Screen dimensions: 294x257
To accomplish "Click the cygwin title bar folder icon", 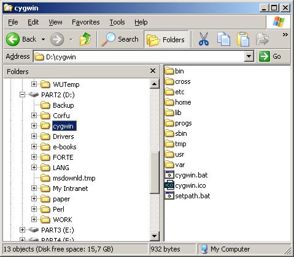I will 8,8.
